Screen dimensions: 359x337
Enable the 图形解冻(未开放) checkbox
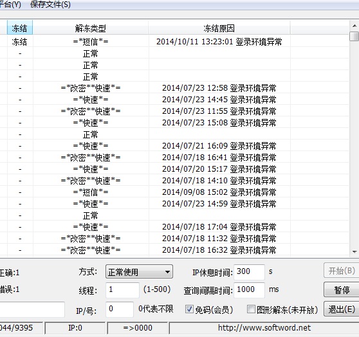tap(251, 309)
